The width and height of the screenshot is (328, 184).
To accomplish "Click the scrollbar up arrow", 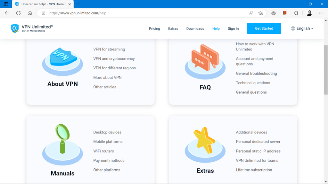I will [x=326, y=20].
